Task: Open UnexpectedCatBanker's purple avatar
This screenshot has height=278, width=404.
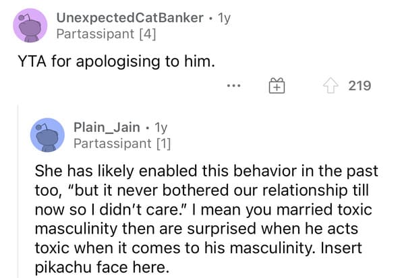Action: [x=30, y=26]
